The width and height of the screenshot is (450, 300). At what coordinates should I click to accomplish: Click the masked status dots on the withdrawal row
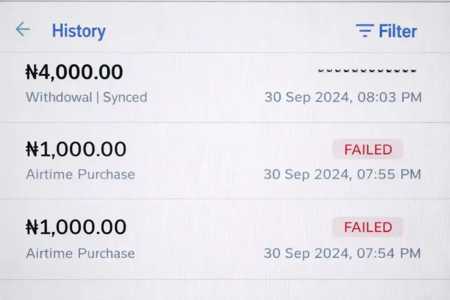pos(367,72)
